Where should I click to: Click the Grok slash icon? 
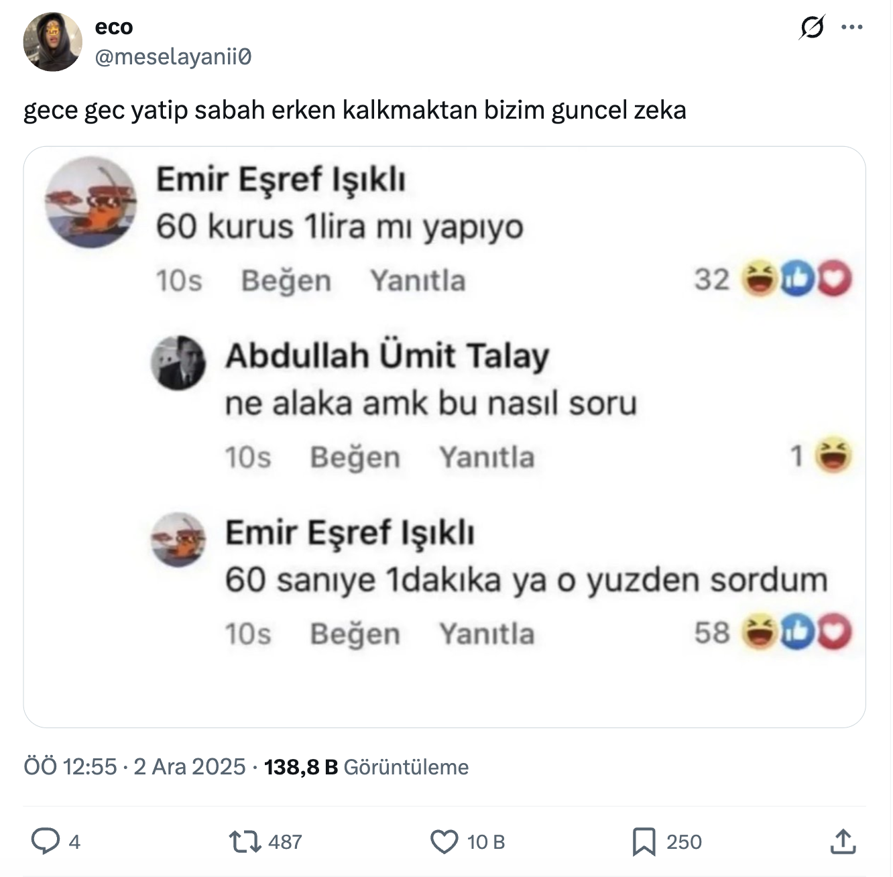pyautogui.click(x=812, y=28)
